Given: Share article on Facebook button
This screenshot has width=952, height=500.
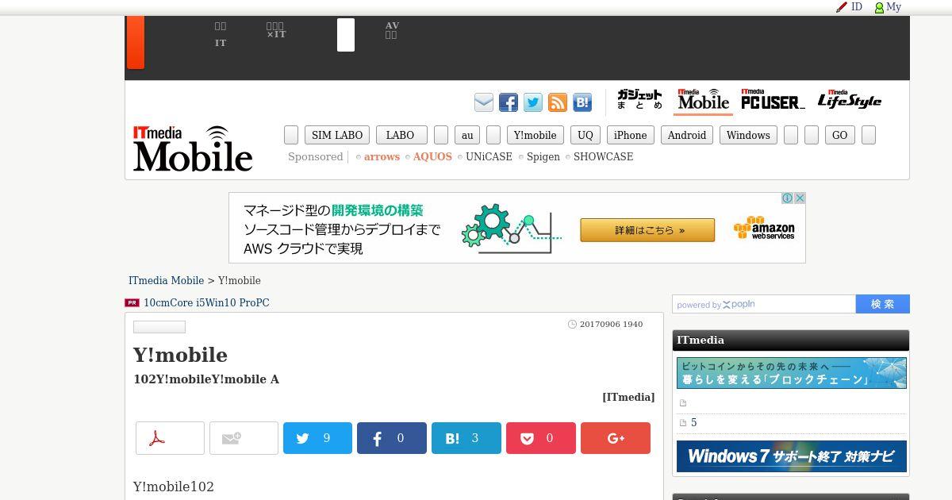Looking at the screenshot, I should 392,438.
